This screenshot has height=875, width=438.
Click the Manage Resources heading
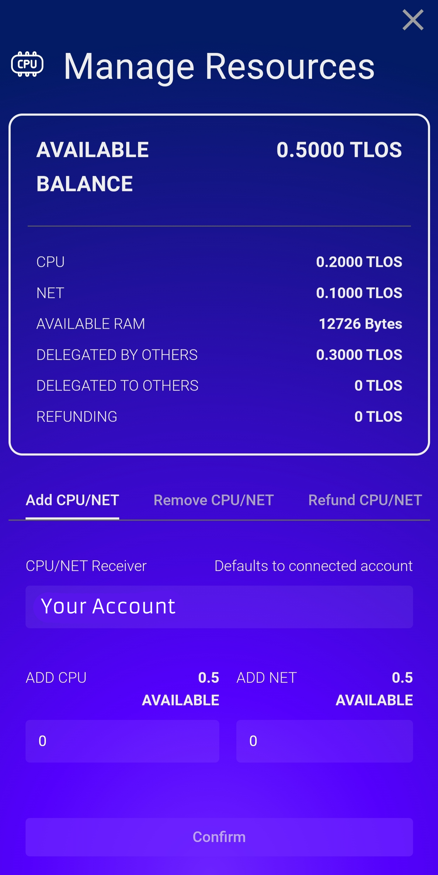coord(219,66)
